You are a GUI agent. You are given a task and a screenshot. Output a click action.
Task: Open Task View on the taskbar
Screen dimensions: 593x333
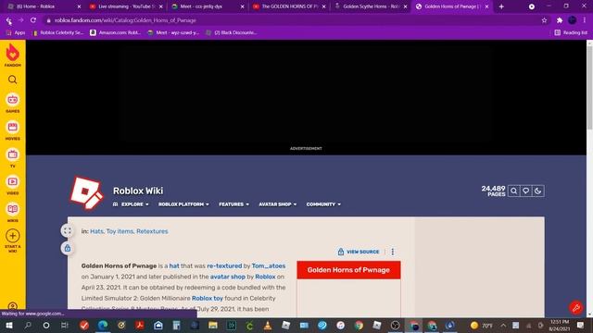click(64, 325)
